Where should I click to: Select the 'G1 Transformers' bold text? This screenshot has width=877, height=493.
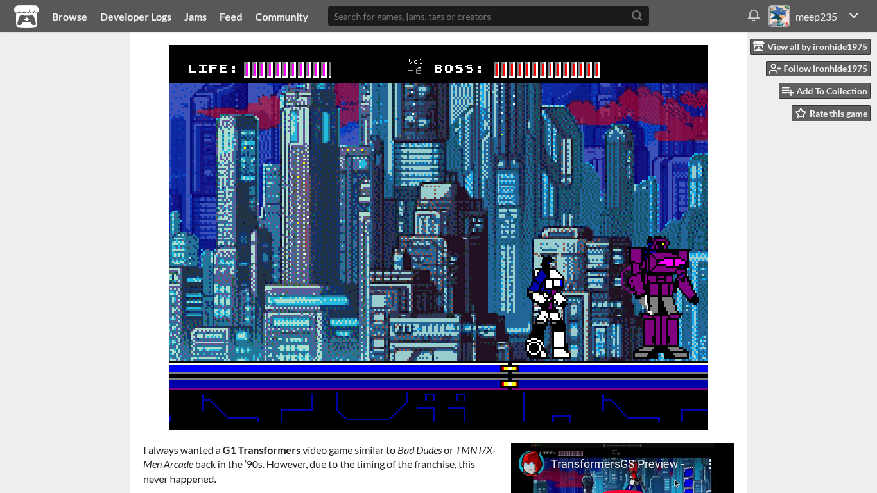tap(261, 451)
